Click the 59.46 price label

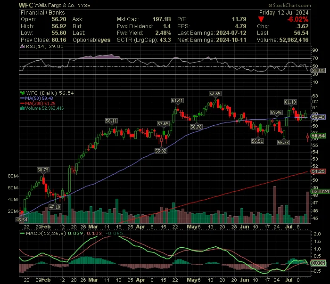pos(276,113)
